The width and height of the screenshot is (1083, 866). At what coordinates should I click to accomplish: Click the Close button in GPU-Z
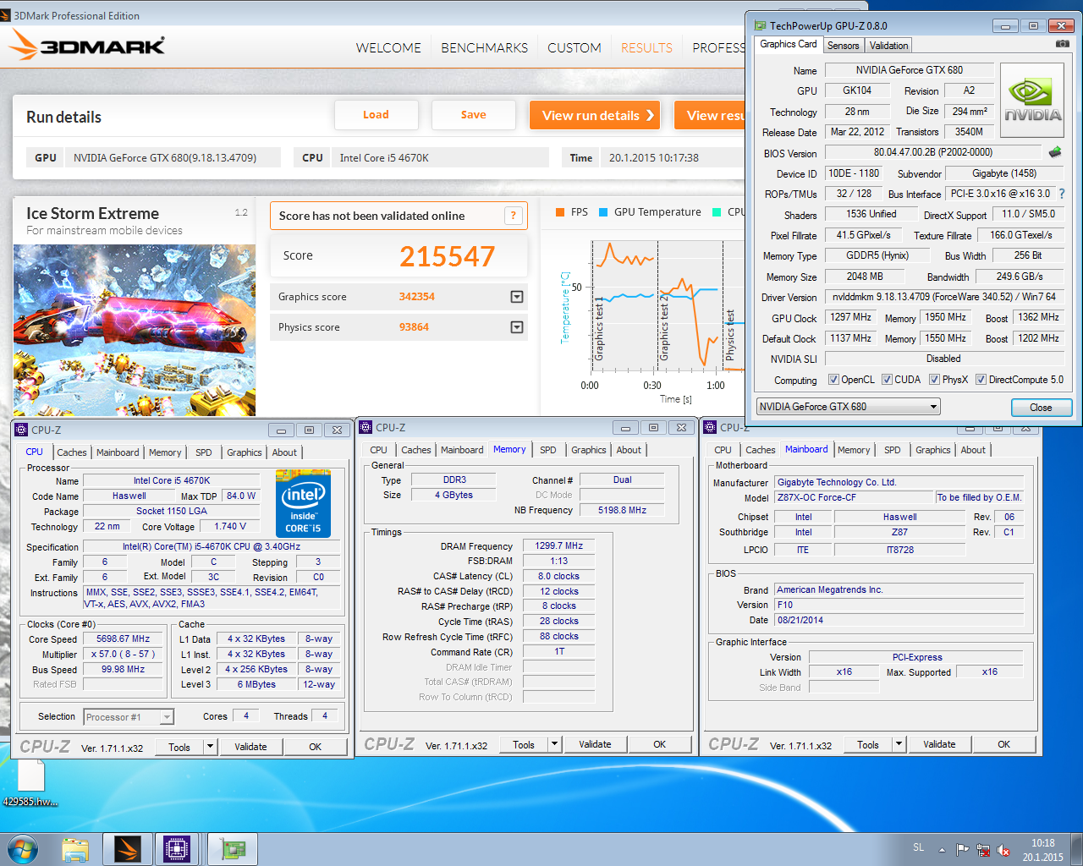1042,408
